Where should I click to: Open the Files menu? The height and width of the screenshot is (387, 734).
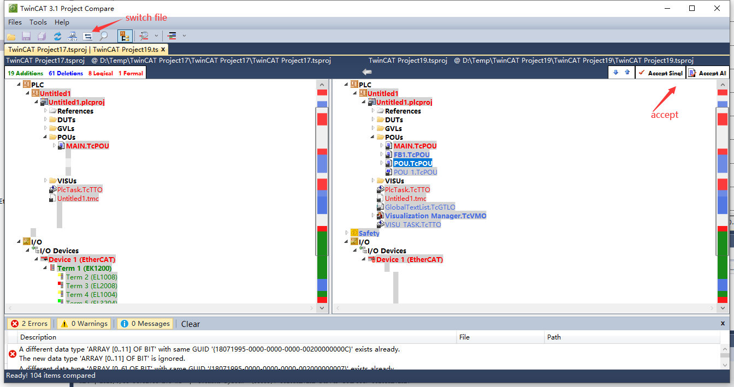[x=15, y=22]
